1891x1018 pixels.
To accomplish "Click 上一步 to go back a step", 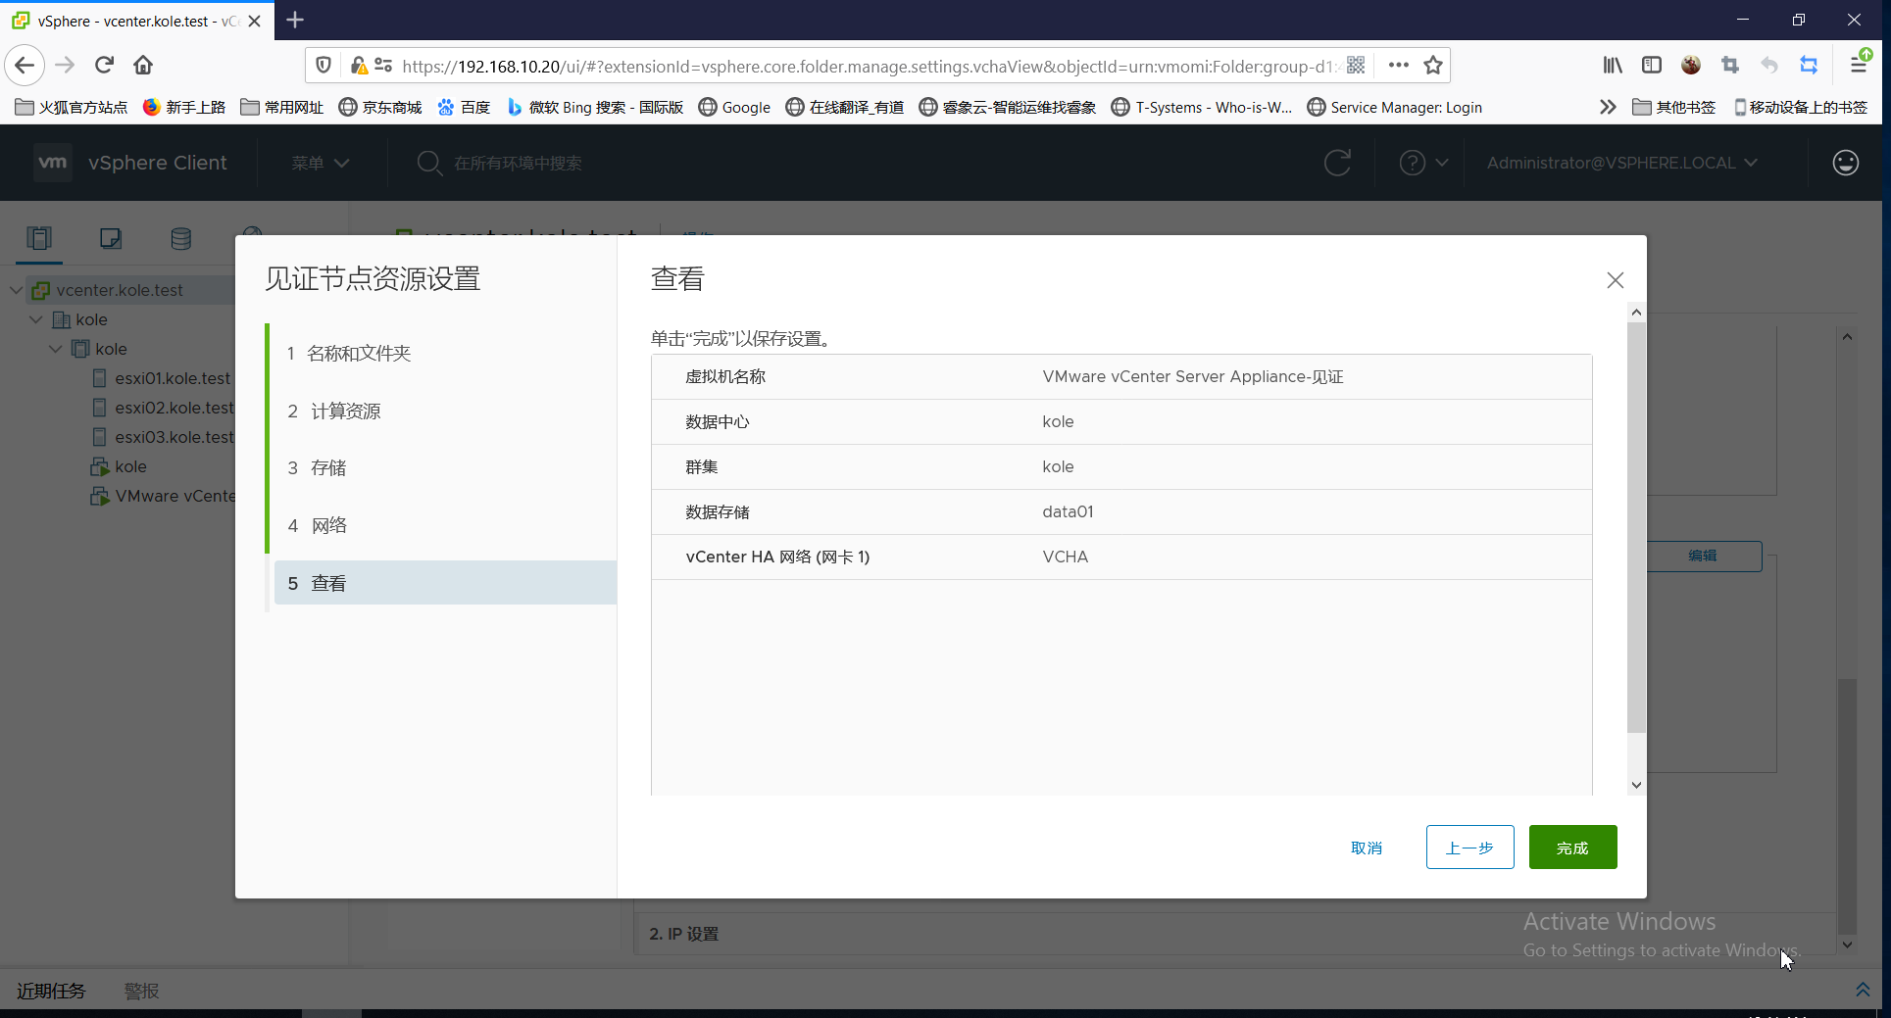I will (x=1468, y=847).
